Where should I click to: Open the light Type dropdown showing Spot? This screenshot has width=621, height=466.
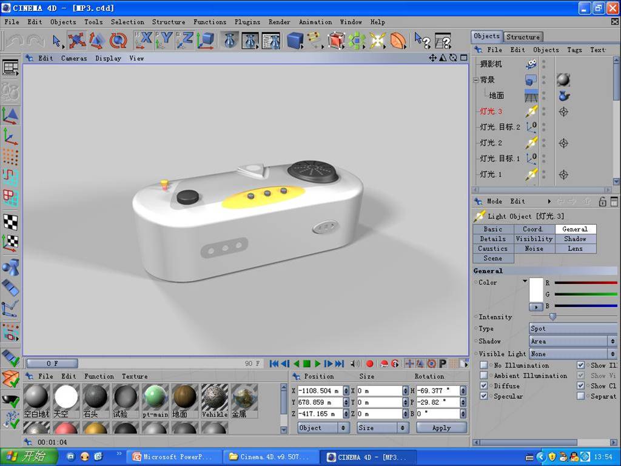[x=573, y=328]
